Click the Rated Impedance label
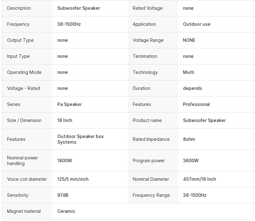Screen dimensions: 255x221 click(151, 139)
